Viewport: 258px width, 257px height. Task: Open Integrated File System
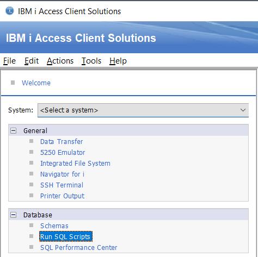pos(75,164)
